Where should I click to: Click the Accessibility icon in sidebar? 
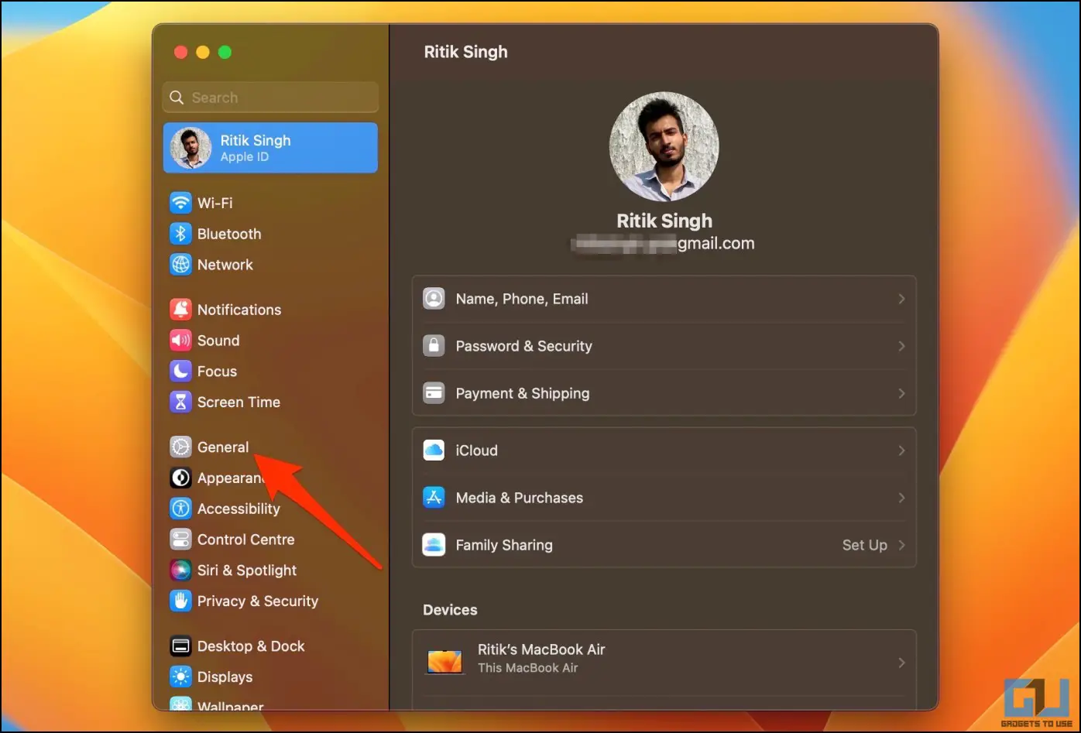180,509
